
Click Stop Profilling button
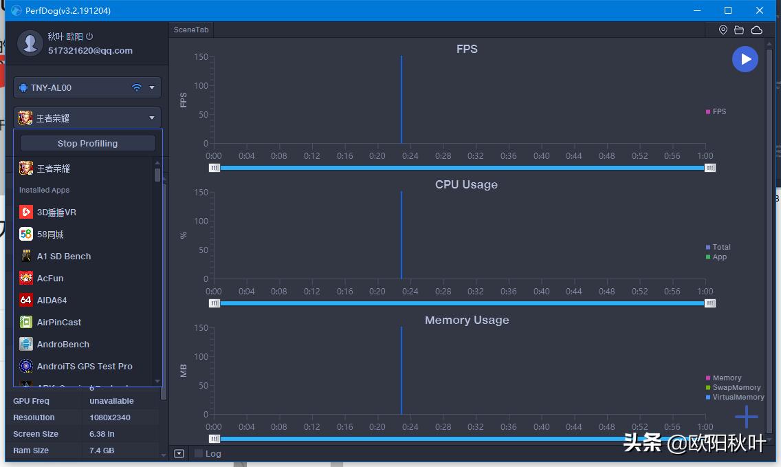(88, 144)
